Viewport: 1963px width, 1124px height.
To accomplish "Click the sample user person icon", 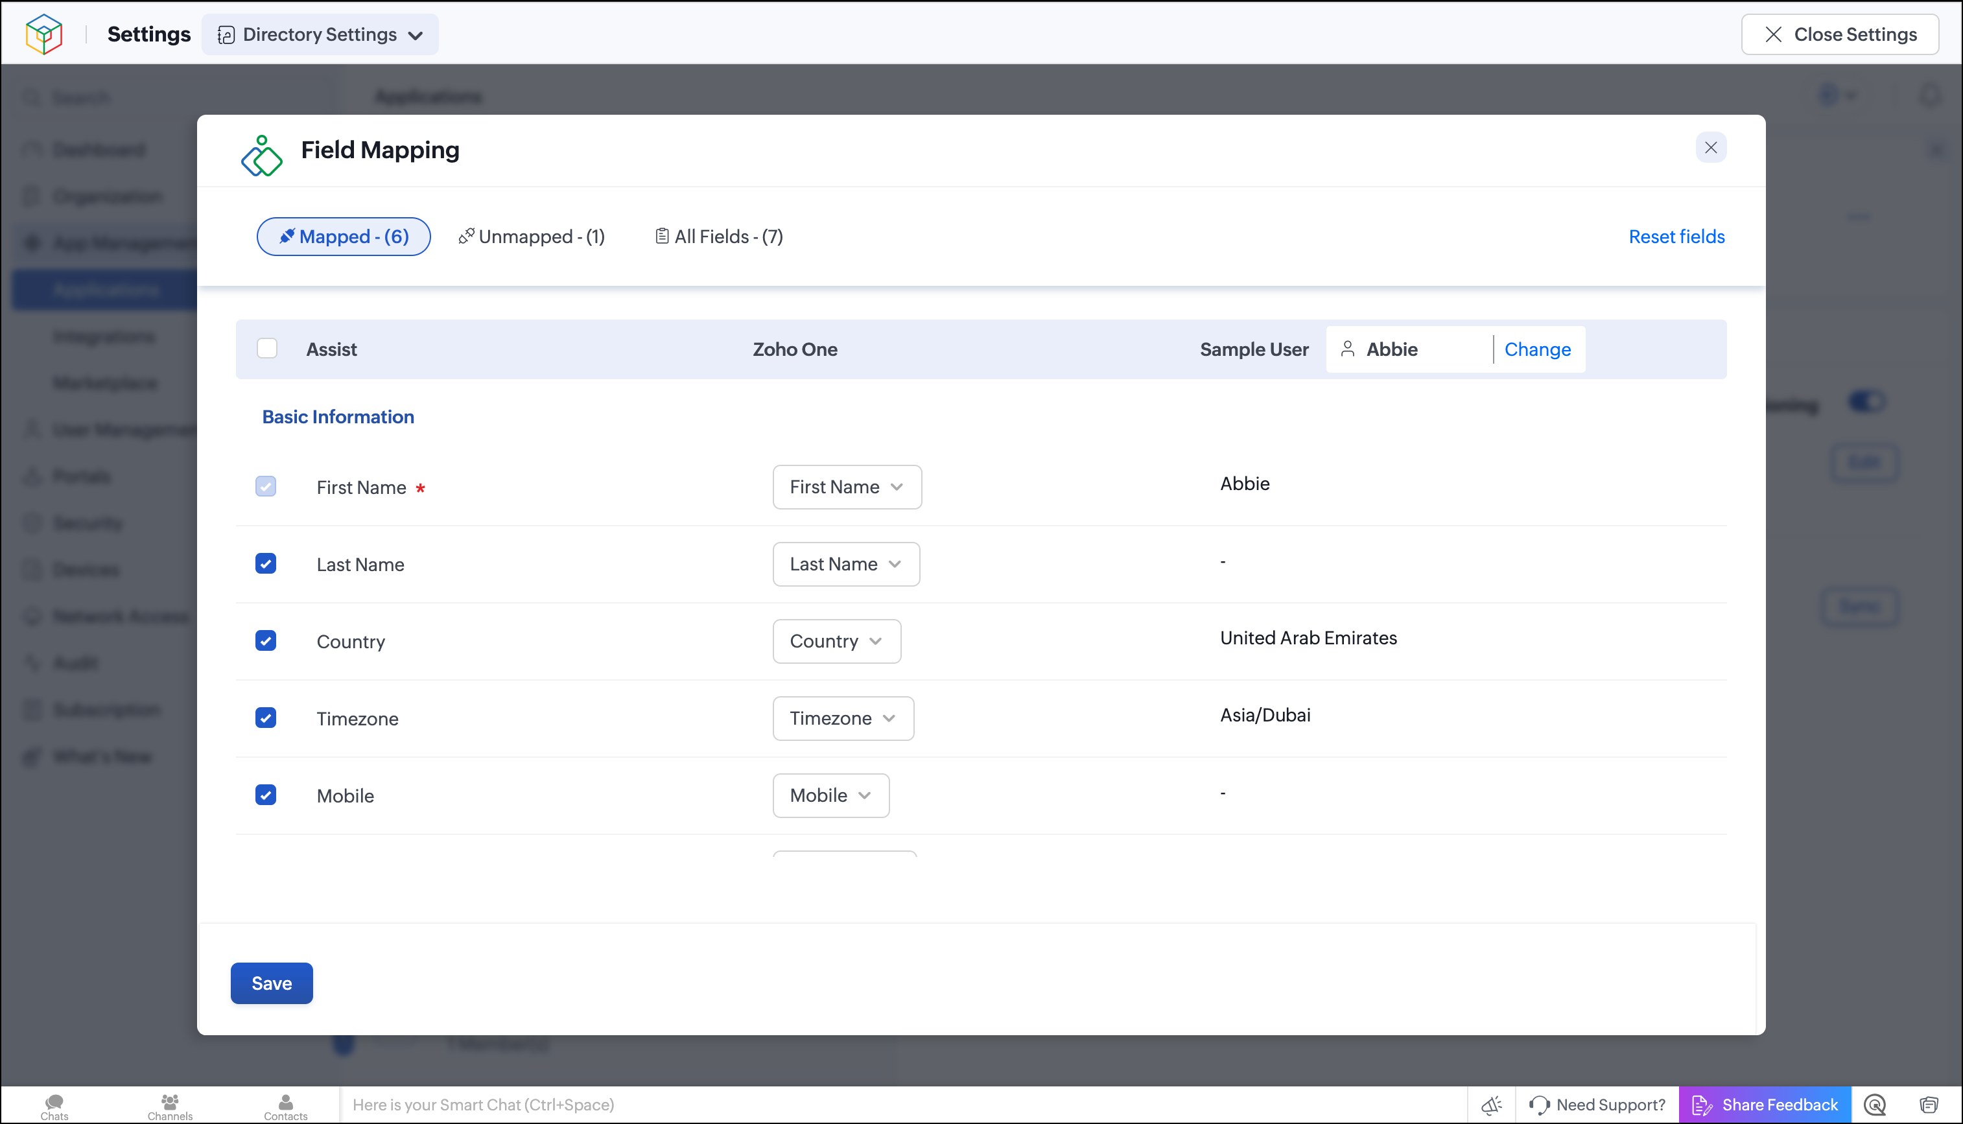I will pos(1348,349).
